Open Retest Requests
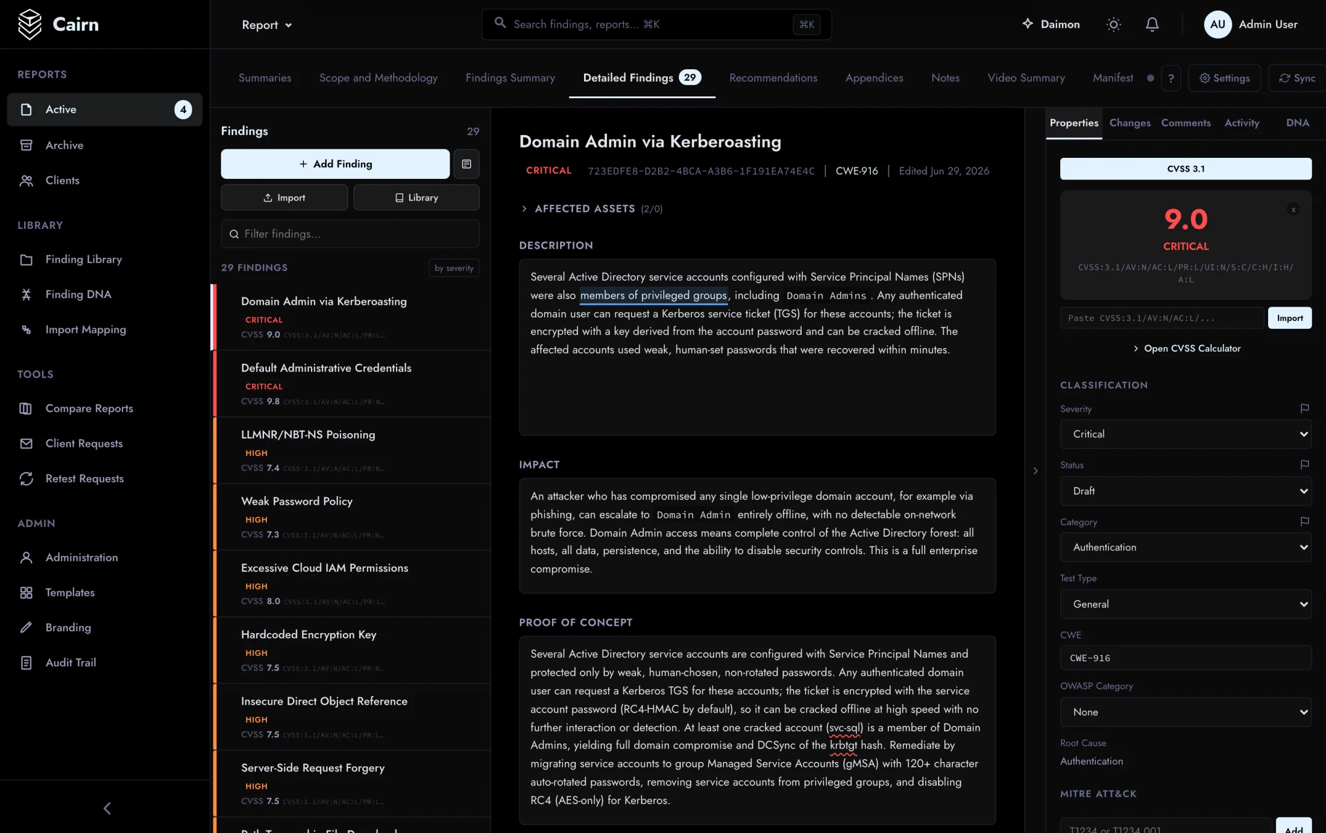Viewport: 1326px width, 833px height. click(104, 479)
